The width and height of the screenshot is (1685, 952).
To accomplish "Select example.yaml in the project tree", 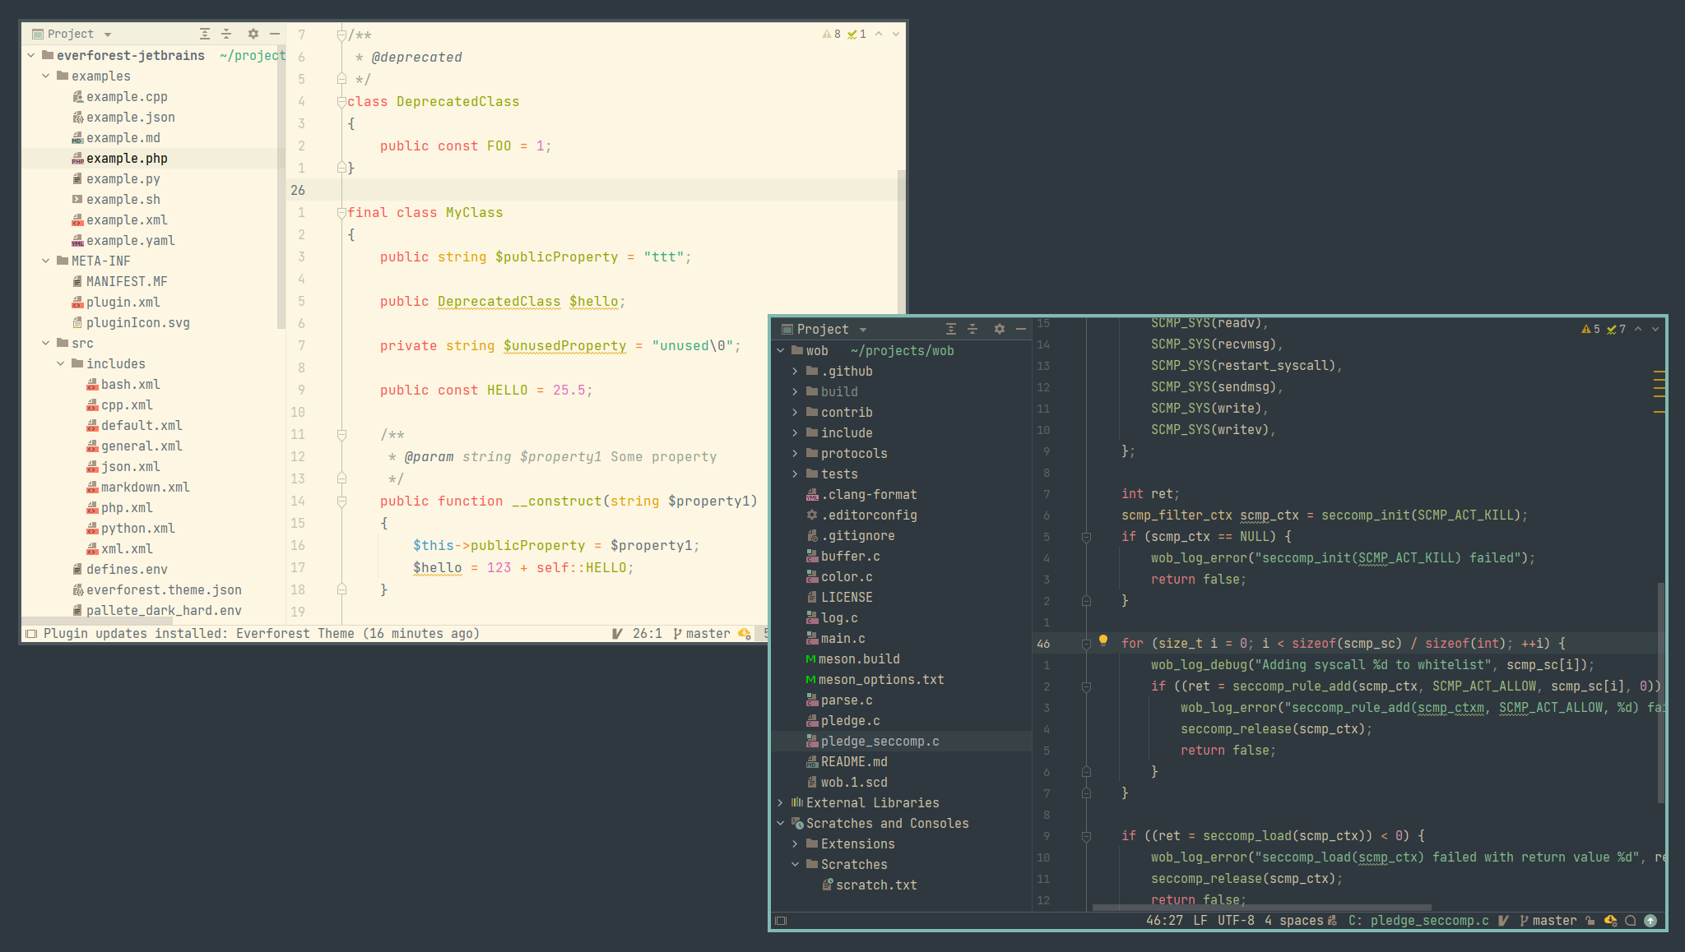I will pos(130,241).
